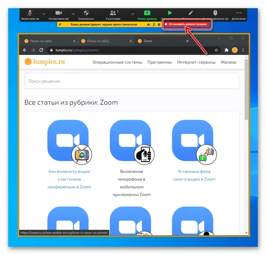Show the Участники participants panel
The width and height of the screenshot is (266, 255).
[113, 13]
